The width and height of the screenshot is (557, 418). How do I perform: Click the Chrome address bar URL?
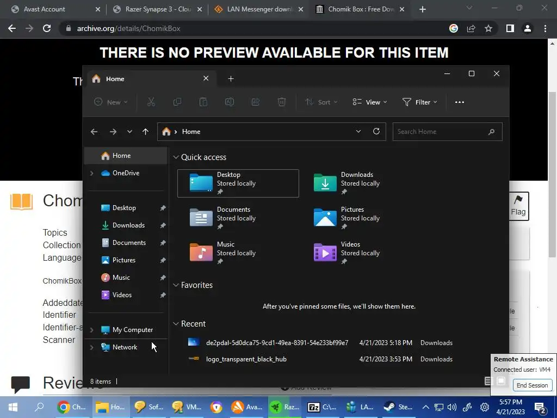(128, 28)
